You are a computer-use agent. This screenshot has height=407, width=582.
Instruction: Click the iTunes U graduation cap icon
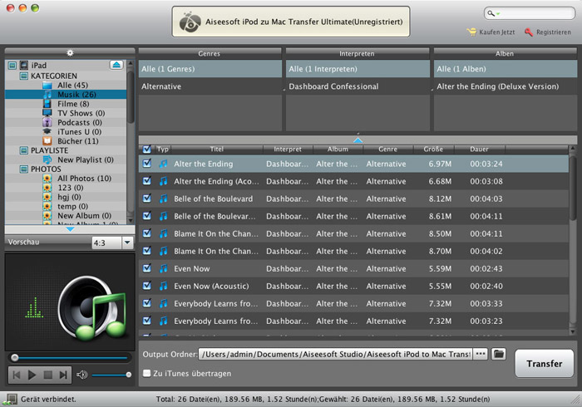coord(47,131)
